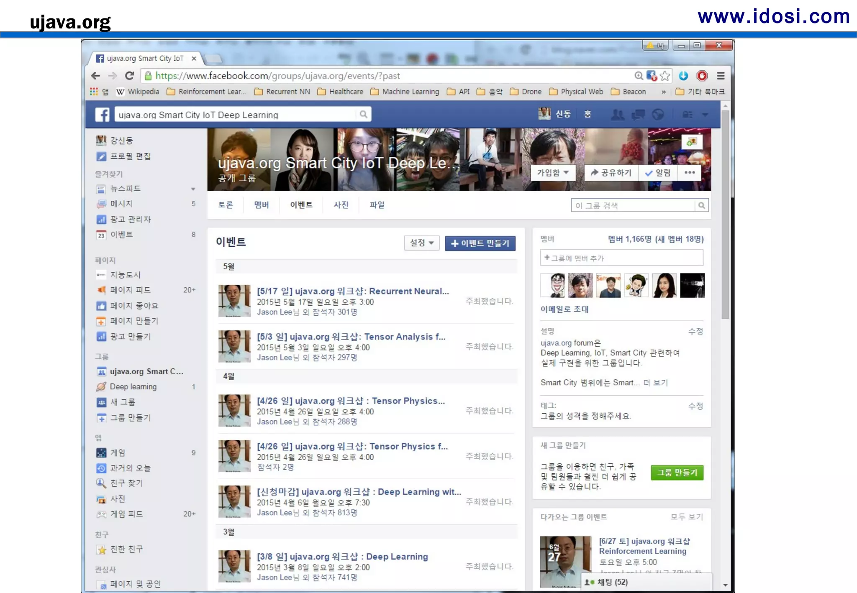The height and width of the screenshot is (593, 857).
Task: Expand the 설정 settings dropdown
Action: click(421, 243)
